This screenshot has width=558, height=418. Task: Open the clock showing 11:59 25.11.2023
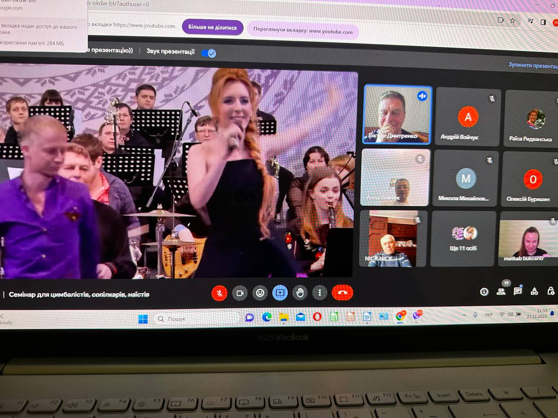click(537, 313)
